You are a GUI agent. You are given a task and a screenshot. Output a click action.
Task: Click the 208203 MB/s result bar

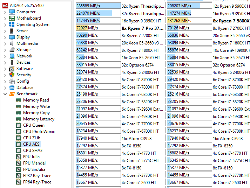click(x=189, y=6)
